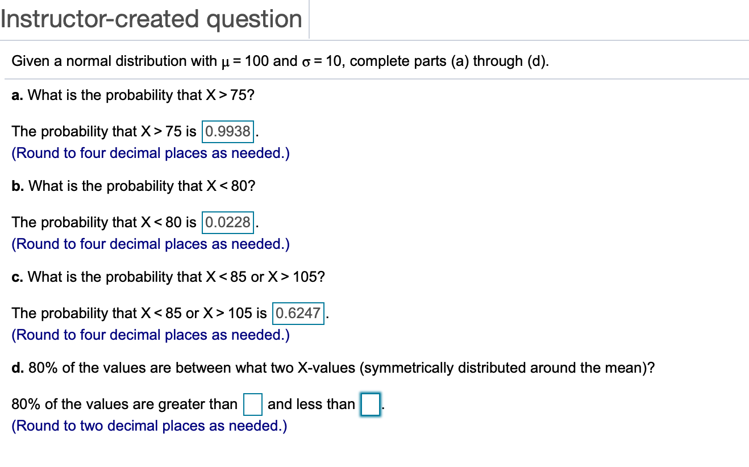Click the sentence containing 'X < 85 or X > 105'
The image size is (749, 467).
click(x=140, y=313)
